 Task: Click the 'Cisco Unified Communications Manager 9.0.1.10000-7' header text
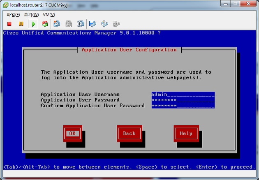(82, 33)
